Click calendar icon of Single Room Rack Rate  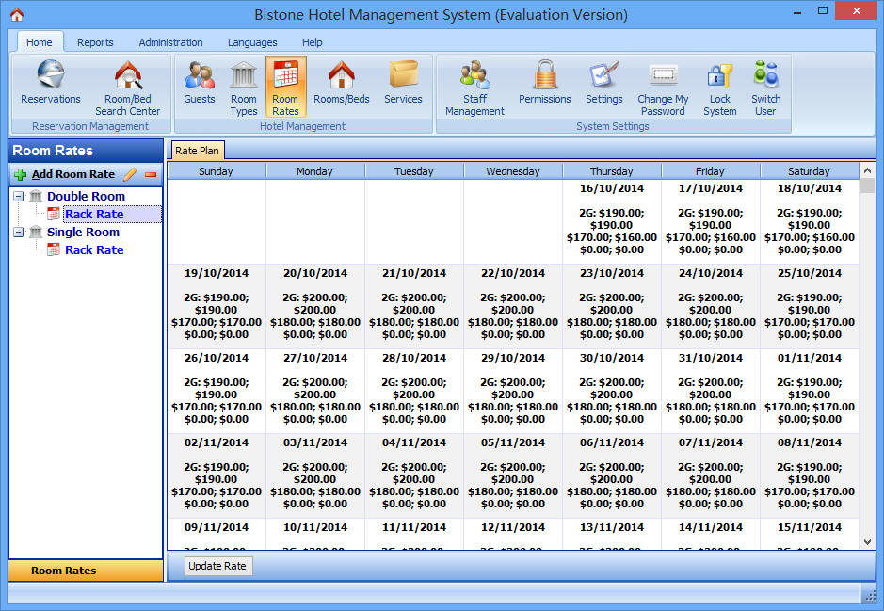[x=54, y=249]
